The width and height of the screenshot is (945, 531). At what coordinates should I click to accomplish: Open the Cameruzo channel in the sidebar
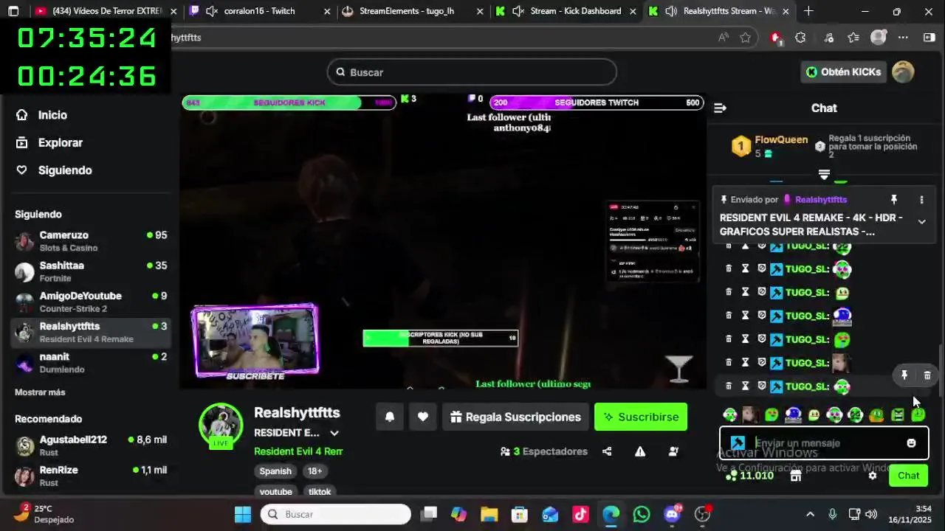pos(92,241)
